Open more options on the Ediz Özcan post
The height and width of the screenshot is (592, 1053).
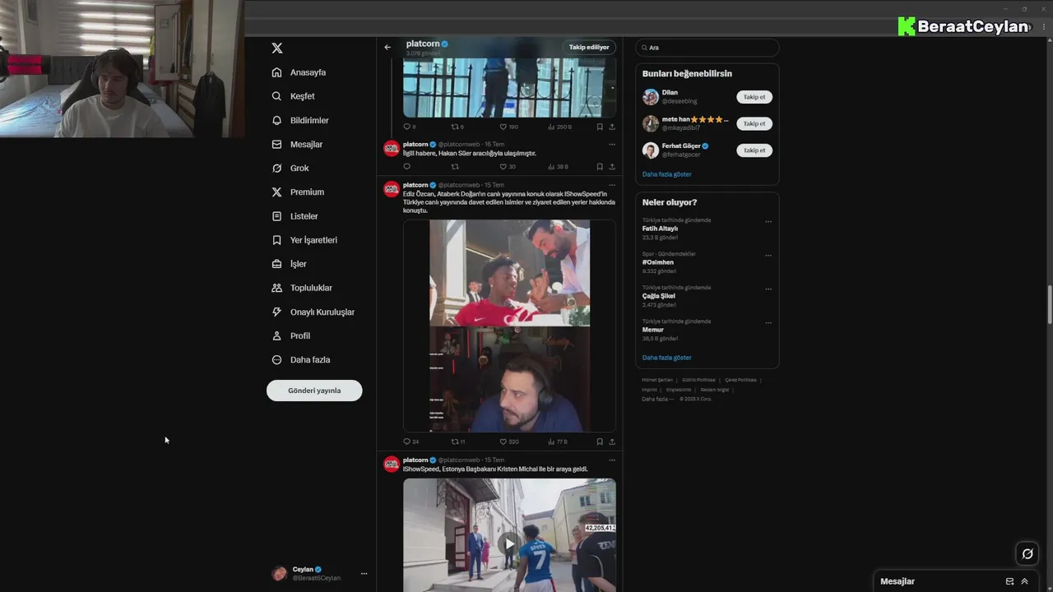pos(611,185)
